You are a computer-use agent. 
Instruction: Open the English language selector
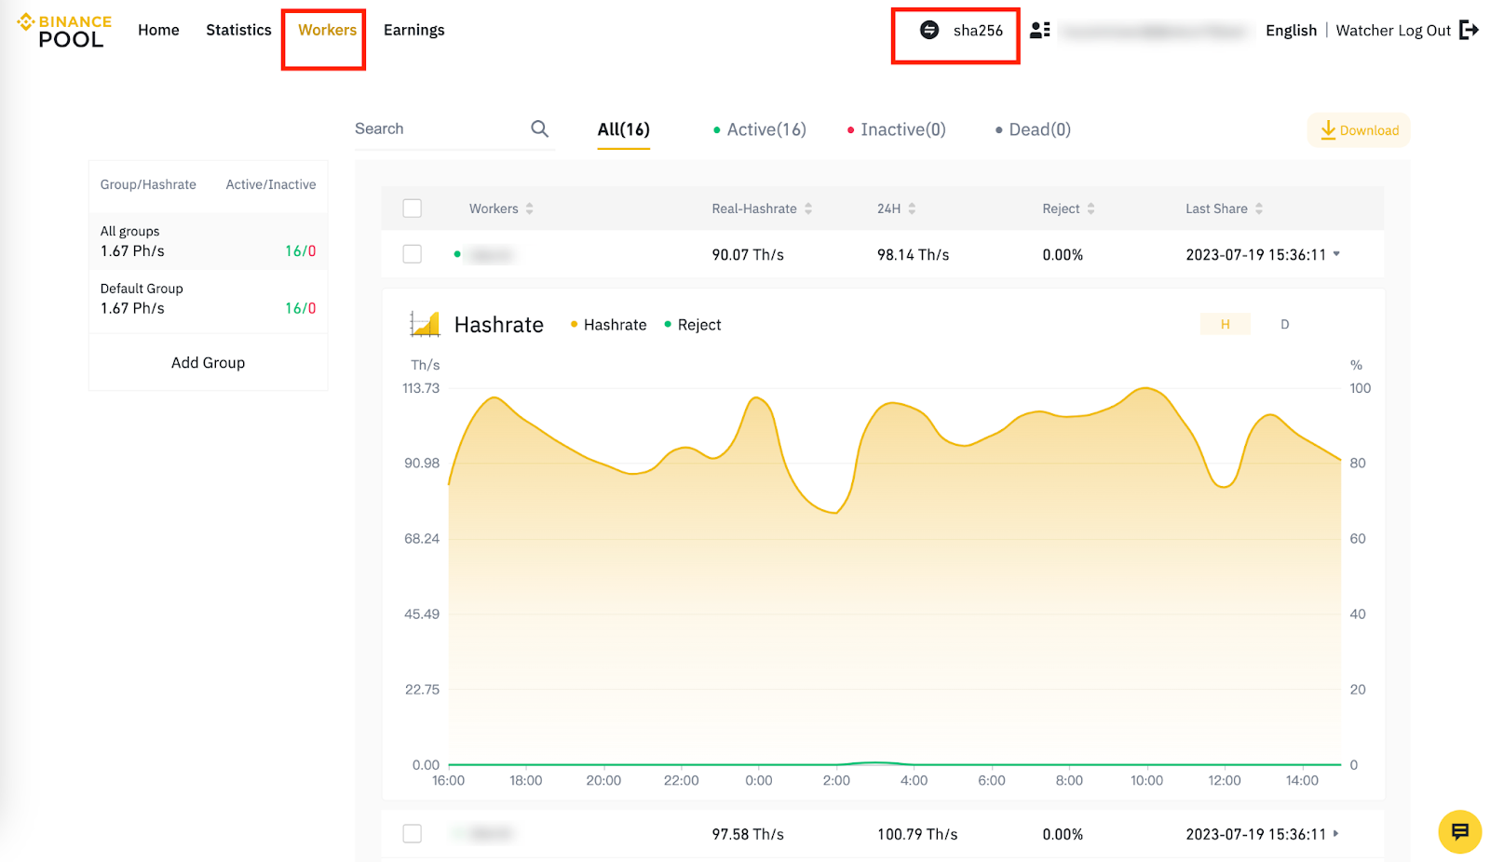coord(1291,31)
